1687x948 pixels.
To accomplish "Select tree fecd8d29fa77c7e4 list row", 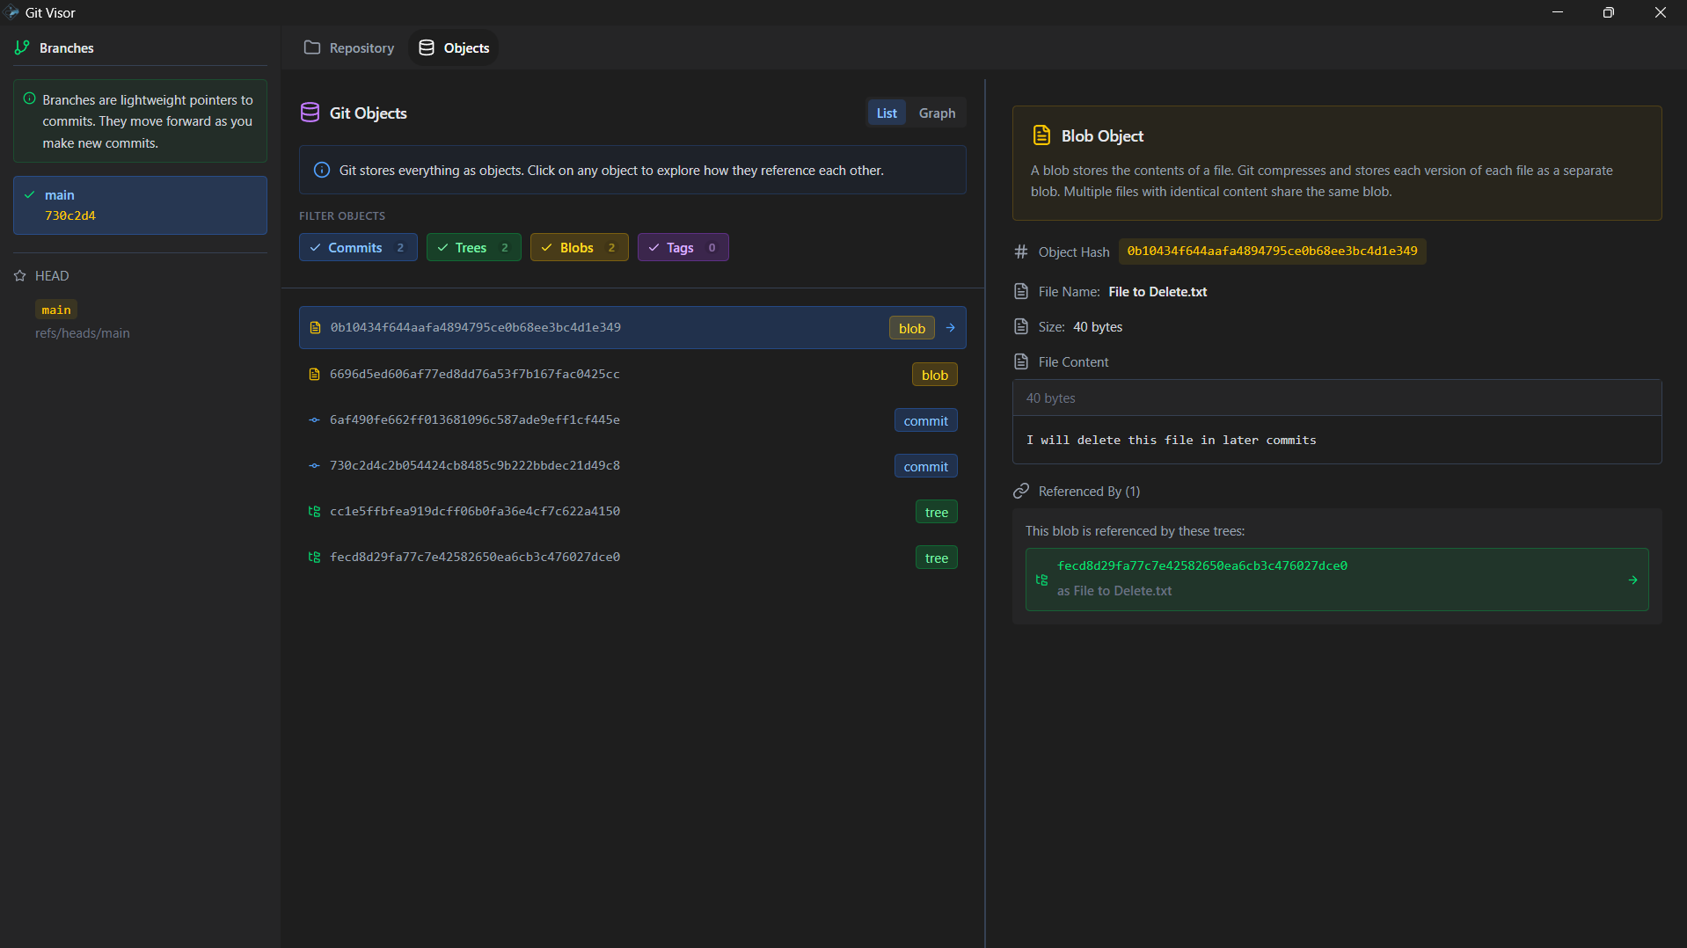I will 632,558.
